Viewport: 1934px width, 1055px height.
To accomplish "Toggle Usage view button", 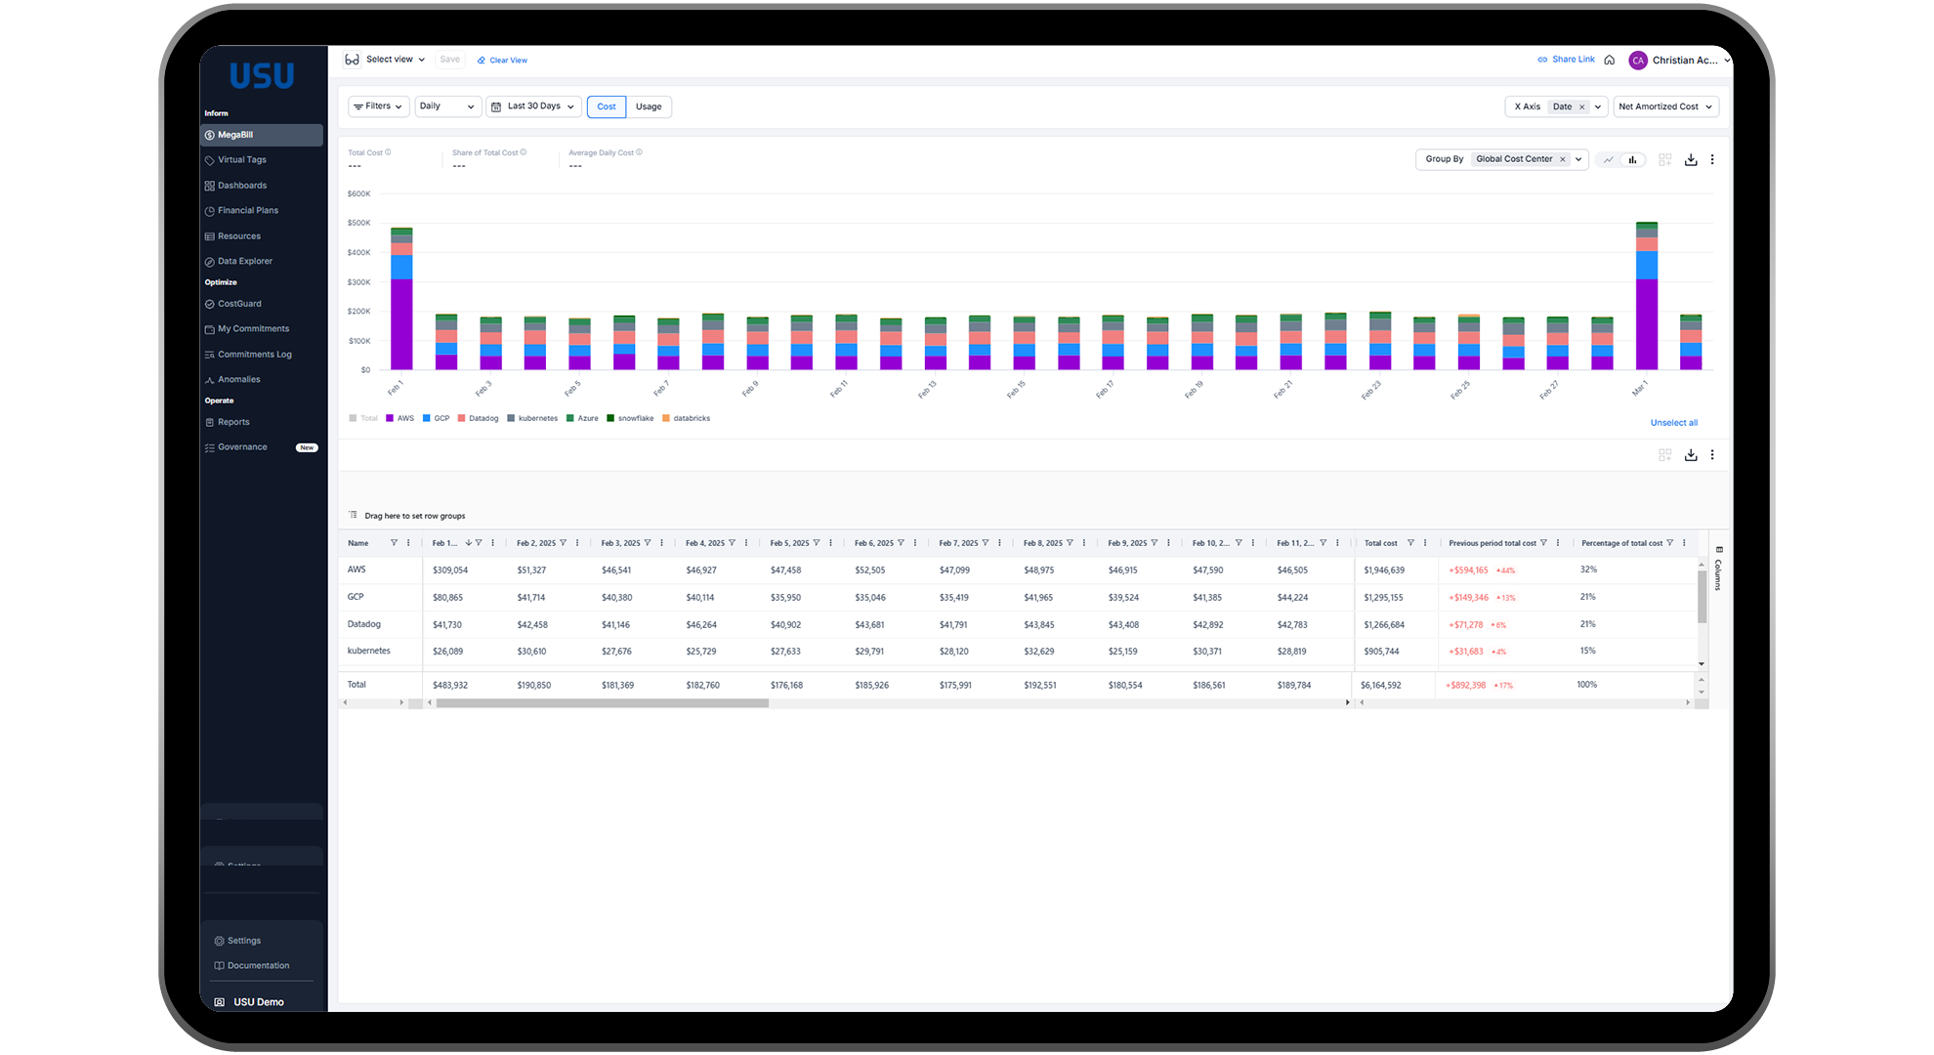I will point(649,105).
